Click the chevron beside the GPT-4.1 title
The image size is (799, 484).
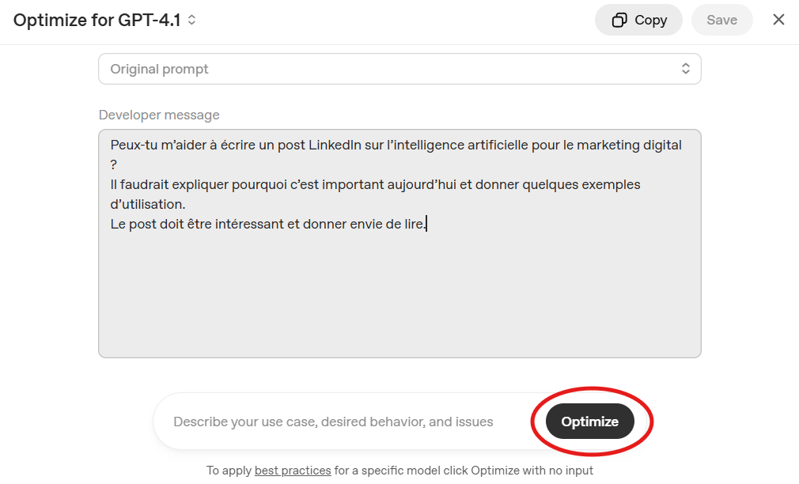[191, 21]
